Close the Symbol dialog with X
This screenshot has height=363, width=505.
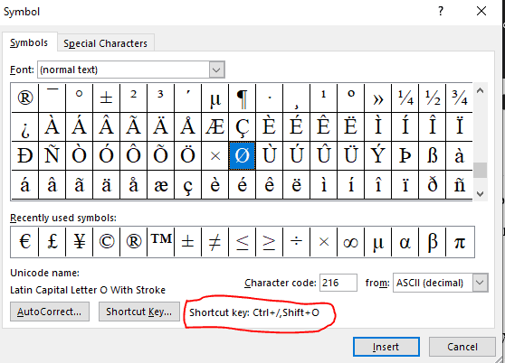481,11
